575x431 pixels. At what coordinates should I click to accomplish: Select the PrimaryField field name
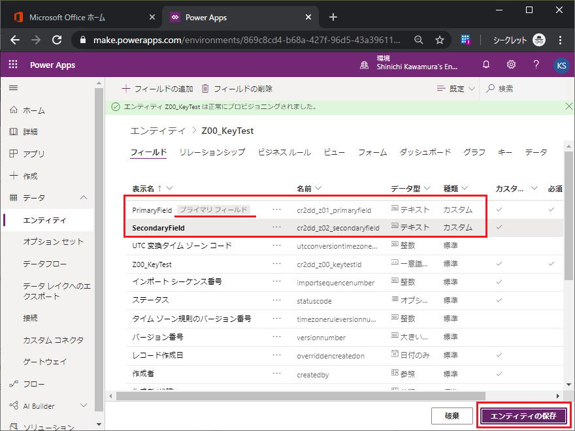coord(152,210)
